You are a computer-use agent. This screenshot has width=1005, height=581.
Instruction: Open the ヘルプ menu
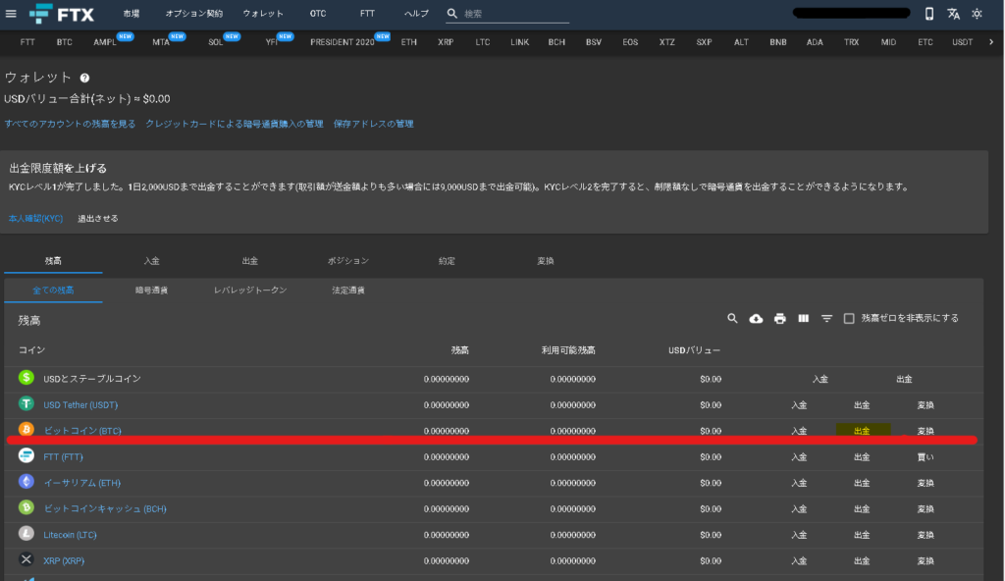(x=416, y=14)
